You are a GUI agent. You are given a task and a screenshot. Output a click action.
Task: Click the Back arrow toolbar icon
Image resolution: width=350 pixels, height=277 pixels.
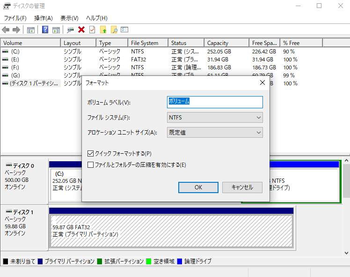click(6, 30)
